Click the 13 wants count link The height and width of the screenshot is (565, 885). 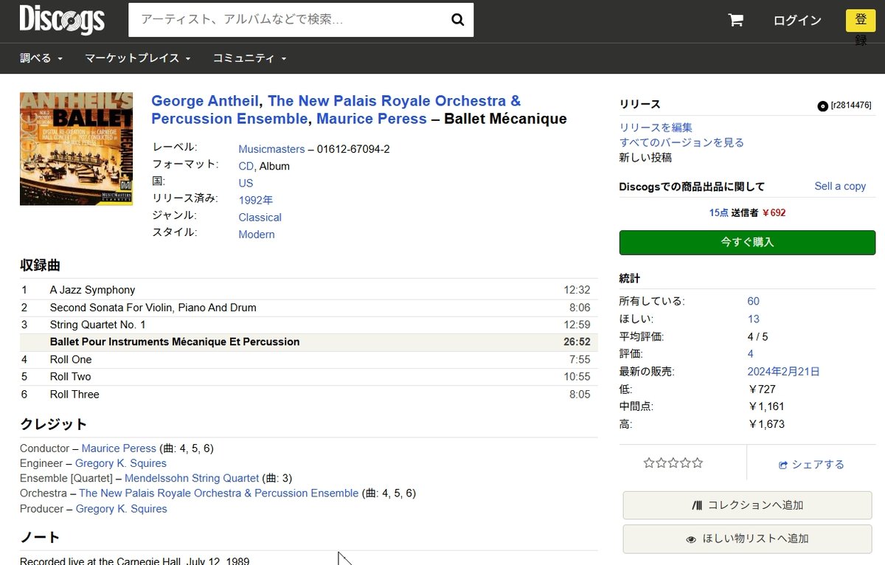[753, 319]
